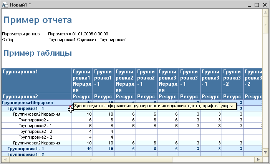Maximize the Новый1 window
This screenshot has height=164, width=270.
pos(257,5)
